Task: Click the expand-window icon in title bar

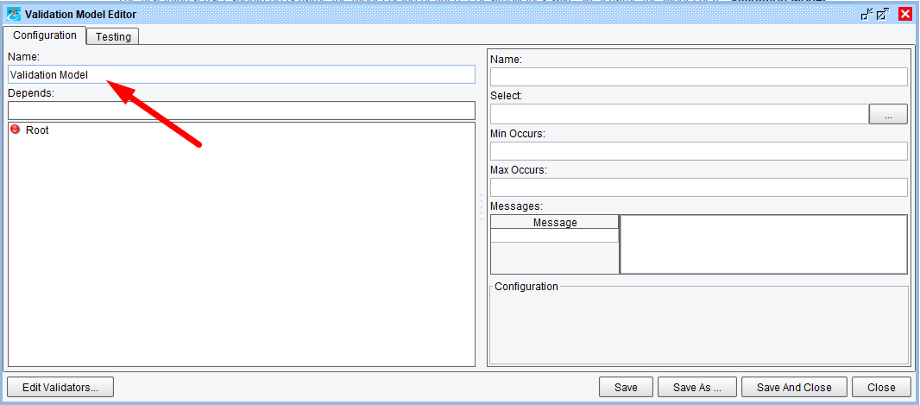Action: tap(883, 14)
